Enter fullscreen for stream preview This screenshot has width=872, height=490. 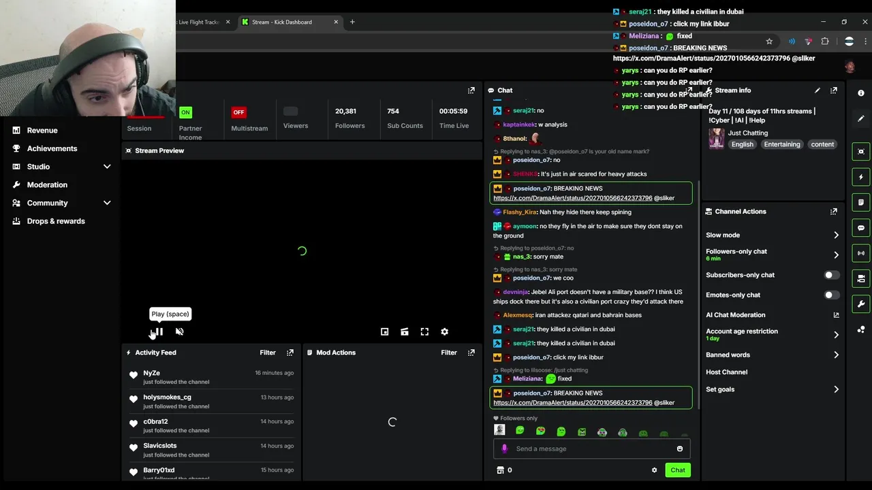tap(424, 332)
